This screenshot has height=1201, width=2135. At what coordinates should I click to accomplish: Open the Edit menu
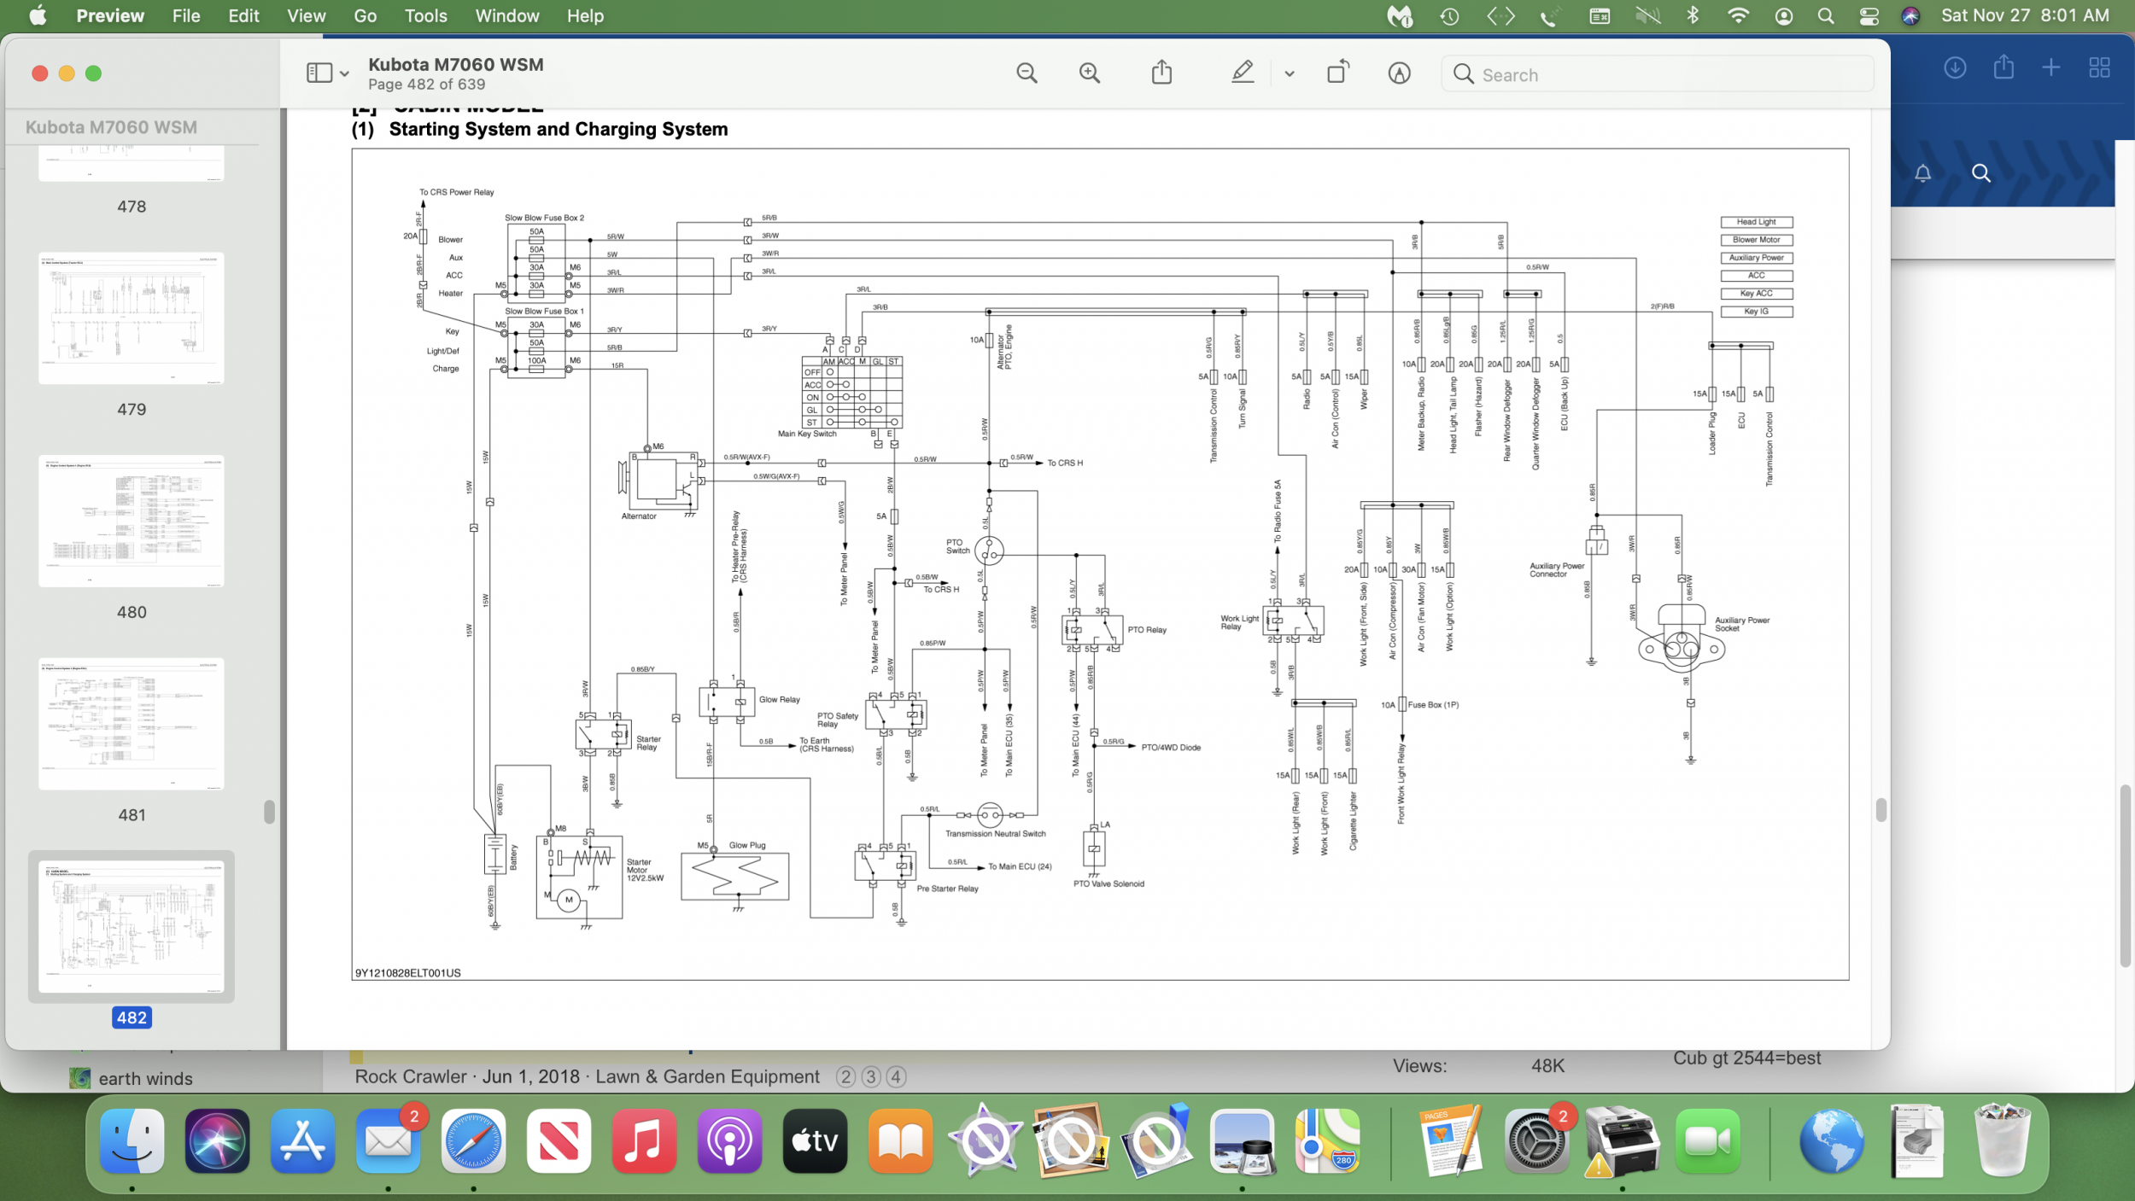coord(243,15)
